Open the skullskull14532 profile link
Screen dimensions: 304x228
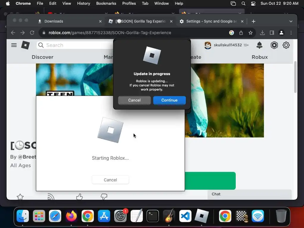228,45
